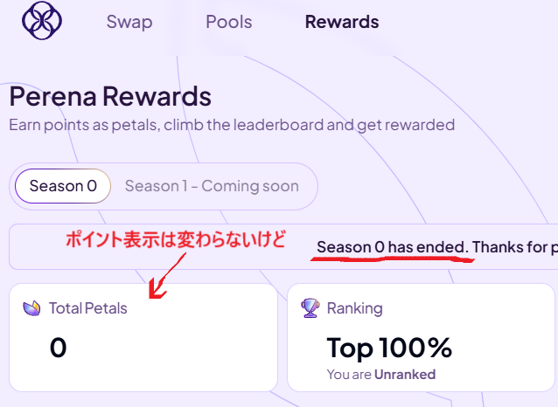Viewport: 558px width, 407px height.
Task: Select the petals count value 0
Action: pyautogui.click(x=58, y=348)
